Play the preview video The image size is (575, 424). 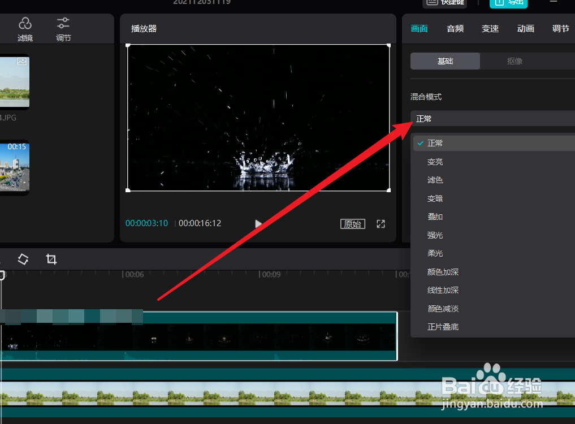point(258,224)
